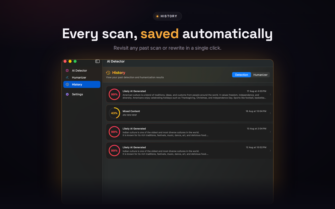Click the Humanizer wand icon
This screenshot has height=209, width=335.
click(67, 78)
